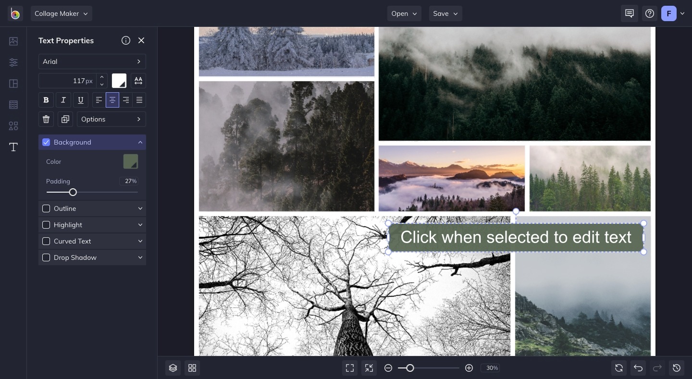
Task: Zoom in with the plus icon
Action: (469, 368)
